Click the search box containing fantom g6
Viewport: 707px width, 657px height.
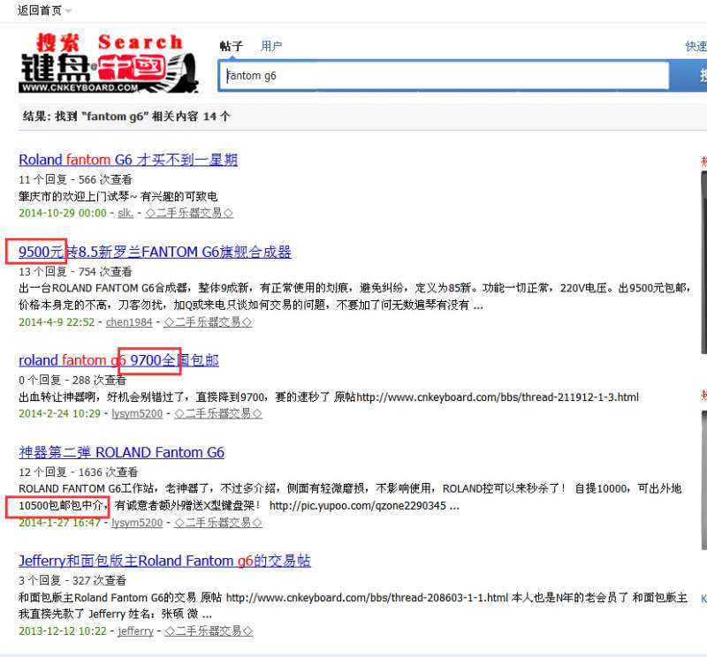444,76
